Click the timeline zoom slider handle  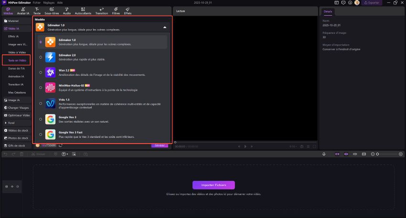click(377, 154)
